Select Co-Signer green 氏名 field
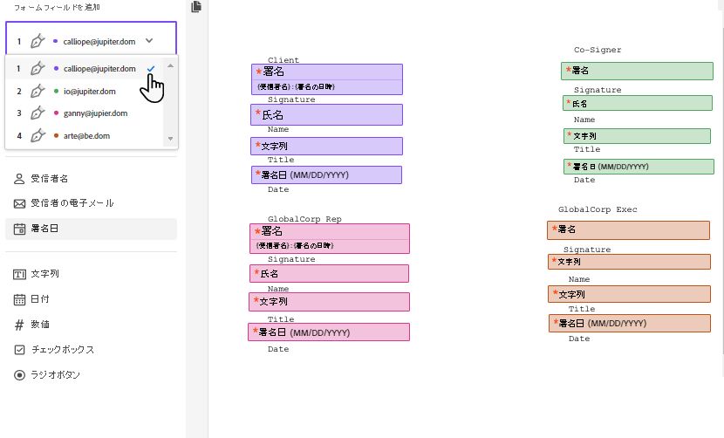 point(638,104)
